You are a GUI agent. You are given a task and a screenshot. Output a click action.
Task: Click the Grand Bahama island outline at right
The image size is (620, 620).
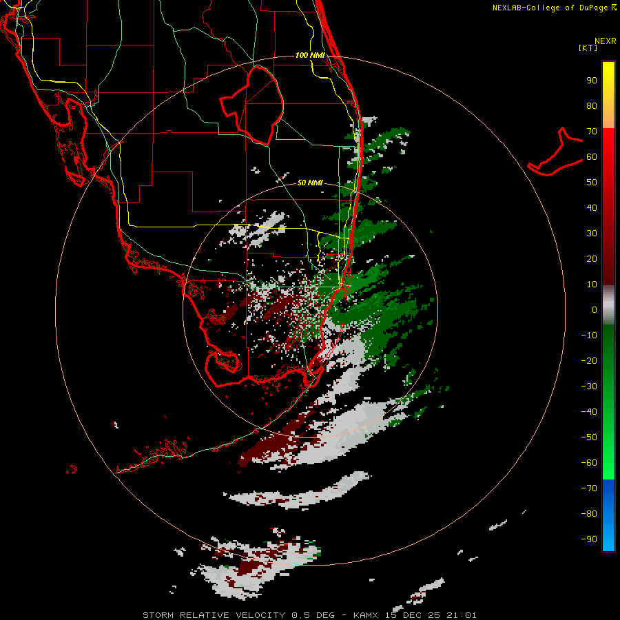[x=555, y=152]
